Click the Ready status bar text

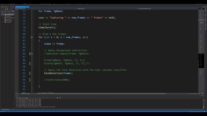[x=4, y=112]
